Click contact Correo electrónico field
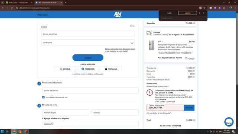Screen dimensions: 238x134 [x=90, y=90]
